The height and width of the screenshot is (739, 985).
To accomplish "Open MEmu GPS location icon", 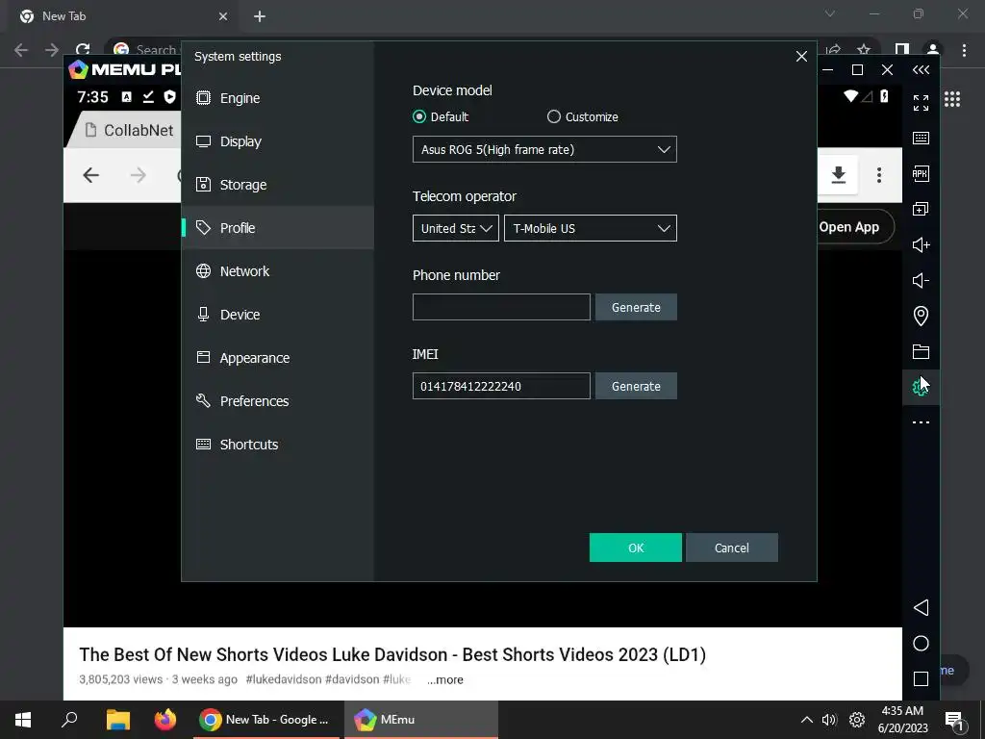I will click(x=921, y=316).
